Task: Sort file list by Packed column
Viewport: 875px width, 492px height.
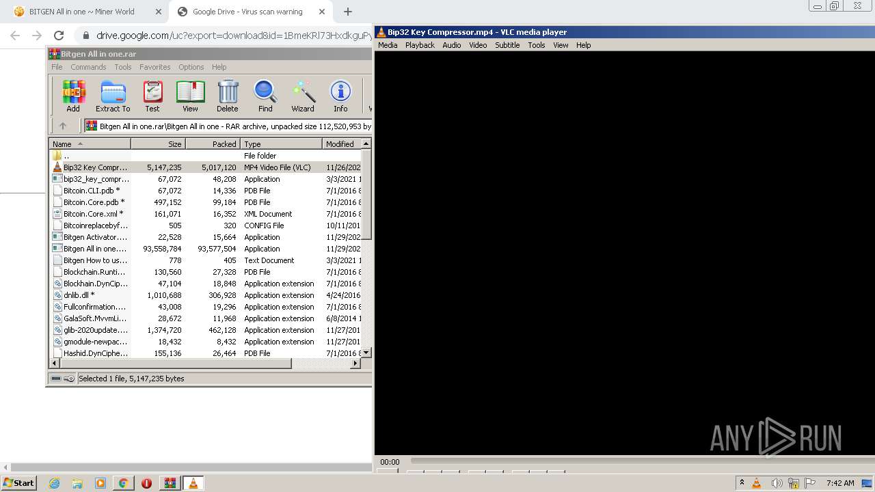Action: tap(213, 143)
